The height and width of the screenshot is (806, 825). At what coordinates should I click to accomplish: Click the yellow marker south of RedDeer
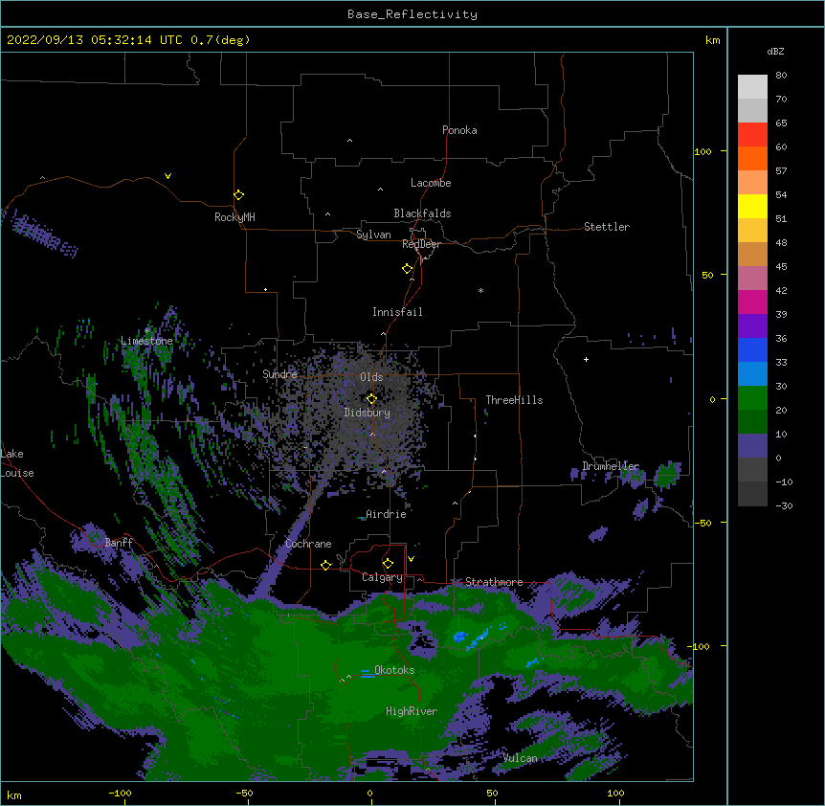pyautogui.click(x=408, y=269)
